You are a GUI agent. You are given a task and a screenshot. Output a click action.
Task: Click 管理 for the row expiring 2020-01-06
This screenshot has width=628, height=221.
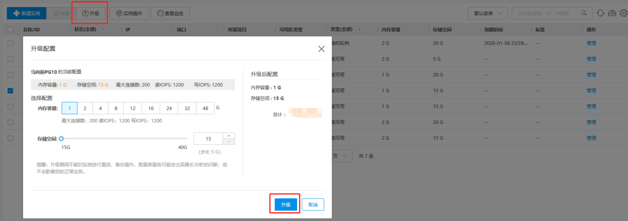click(x=591, y=43)
